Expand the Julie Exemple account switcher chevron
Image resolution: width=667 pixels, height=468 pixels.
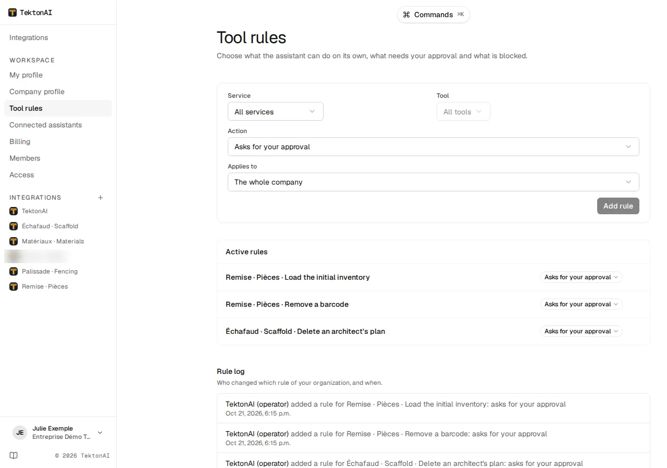pyautogui.click(x=100, y=433)
